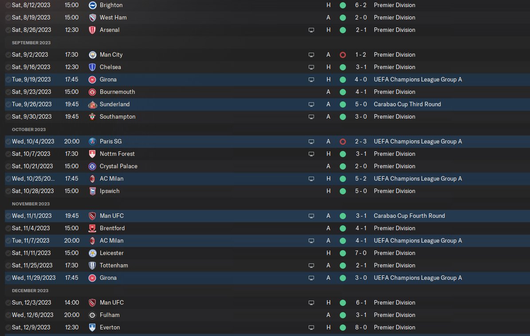The height and width of the screenshot is (336, 530).
Task: Collapse the December 2023 month header
Action: pyautogui.click(x=31, y=291)
